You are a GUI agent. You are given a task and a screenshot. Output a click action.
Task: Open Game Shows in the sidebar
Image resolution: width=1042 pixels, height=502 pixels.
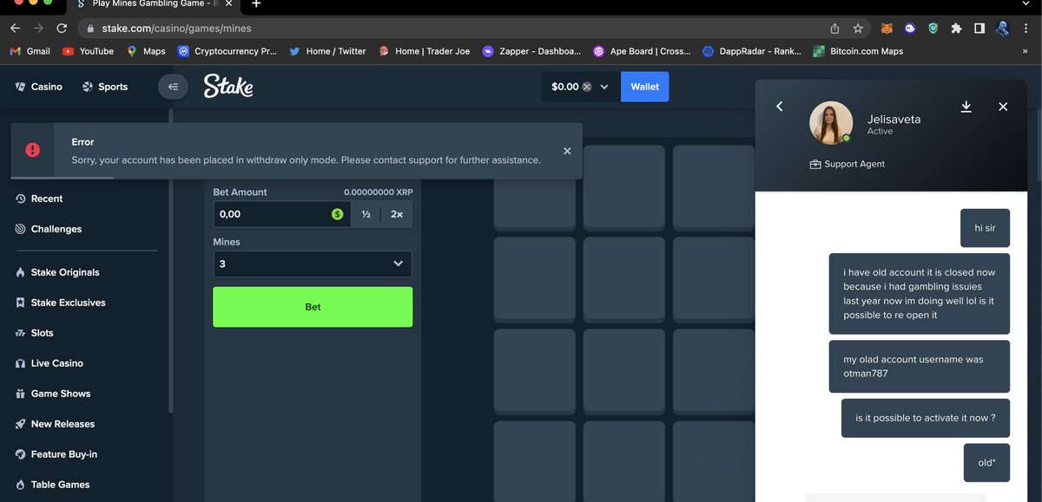[53, 394]
